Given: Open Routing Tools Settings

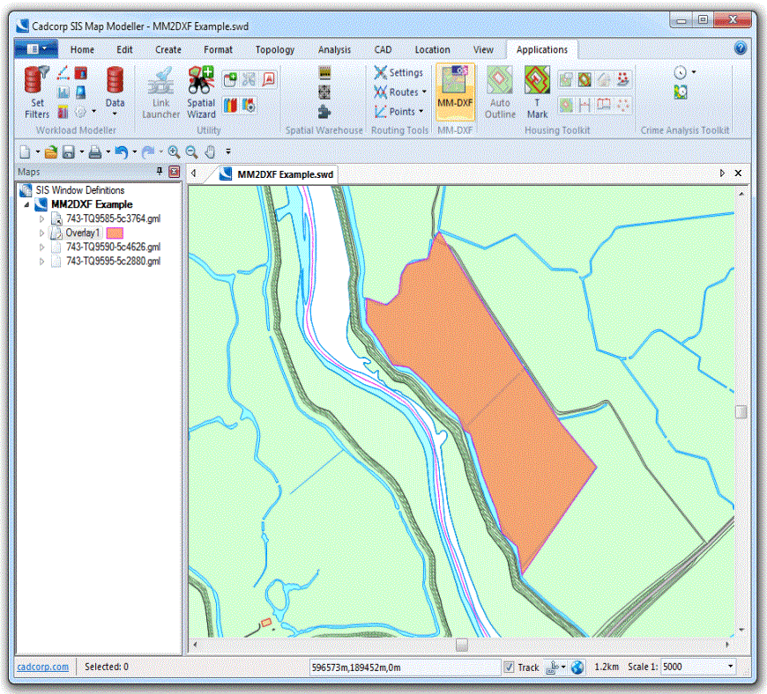Looking at the screenshot, I should [398, 73].
